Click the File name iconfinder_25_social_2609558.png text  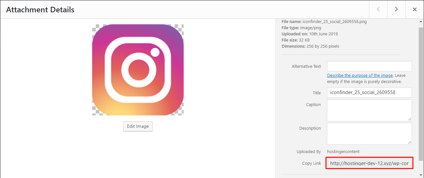point(324,22)
